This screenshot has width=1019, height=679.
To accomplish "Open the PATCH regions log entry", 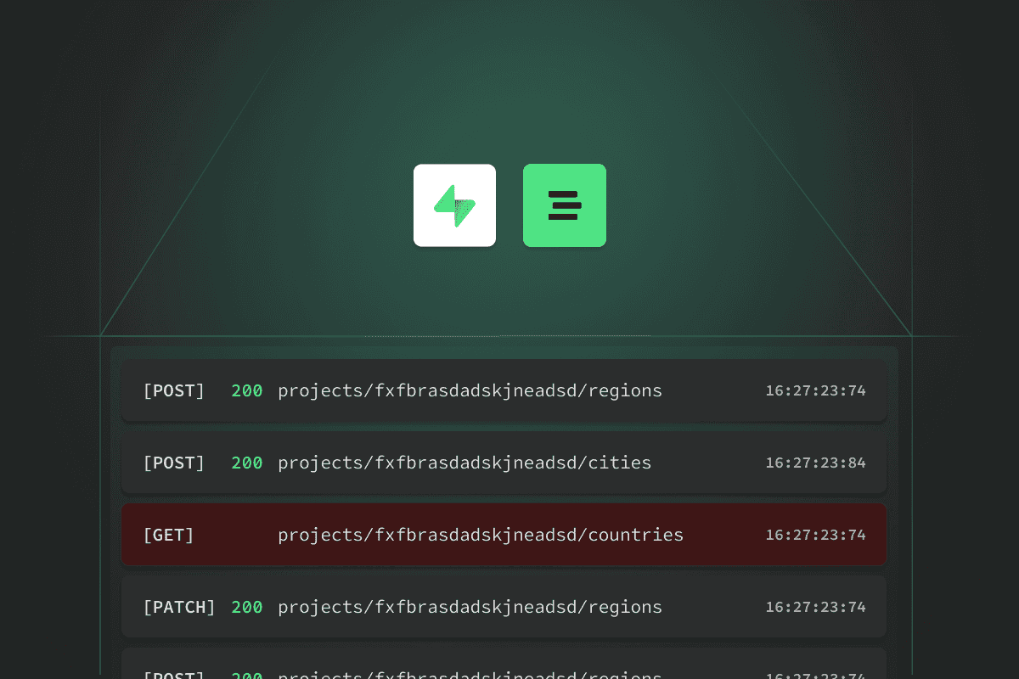I will pos(504,607).
